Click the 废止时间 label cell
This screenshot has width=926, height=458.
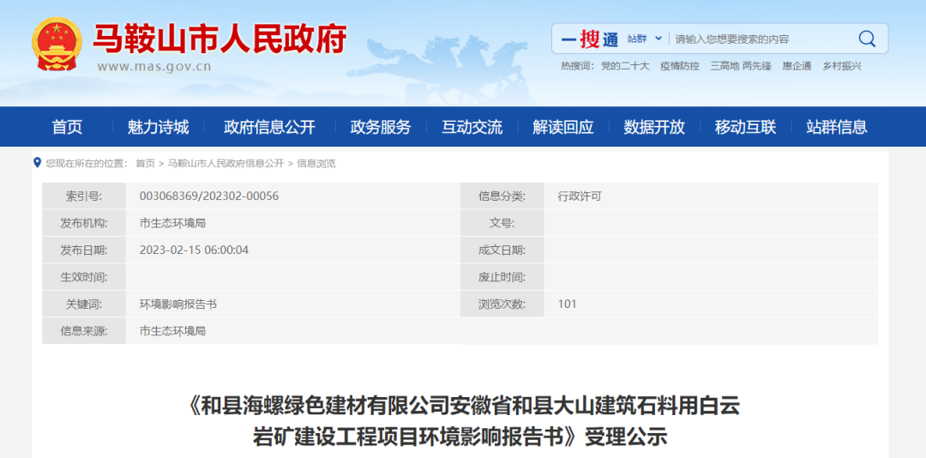(502, 277)
